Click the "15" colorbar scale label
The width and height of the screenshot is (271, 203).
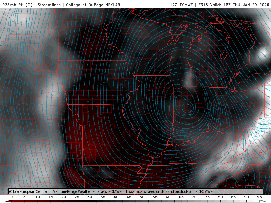[x=50, y=197]
